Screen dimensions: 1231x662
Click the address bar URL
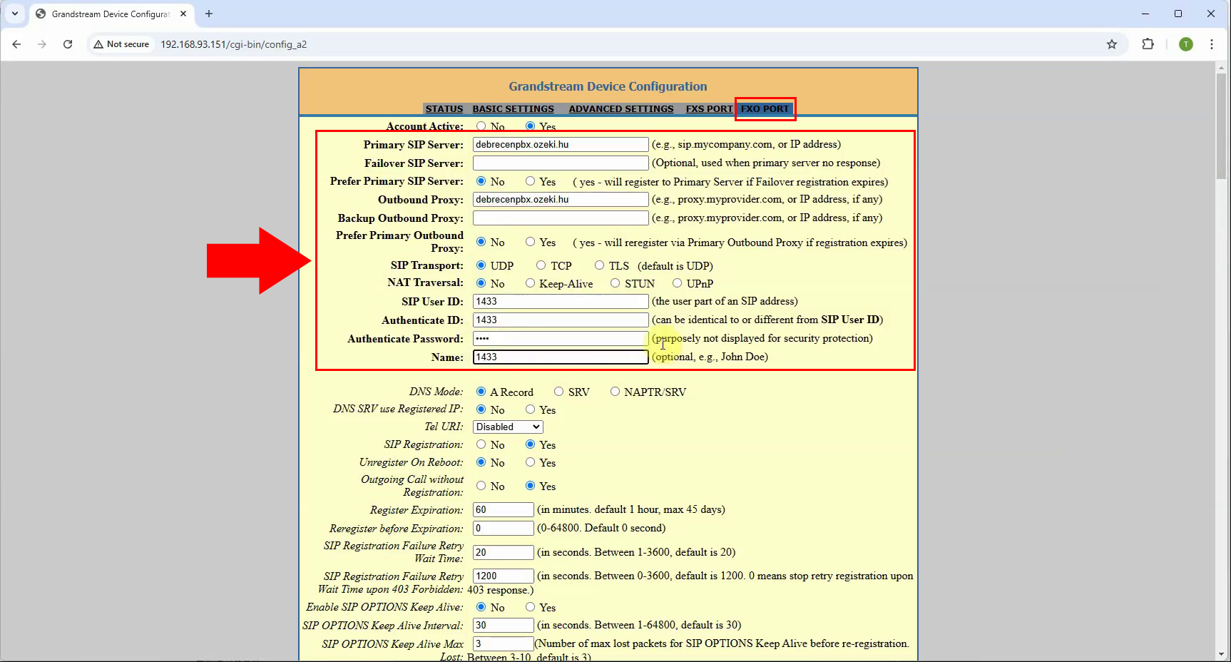(x=234, y=44)
